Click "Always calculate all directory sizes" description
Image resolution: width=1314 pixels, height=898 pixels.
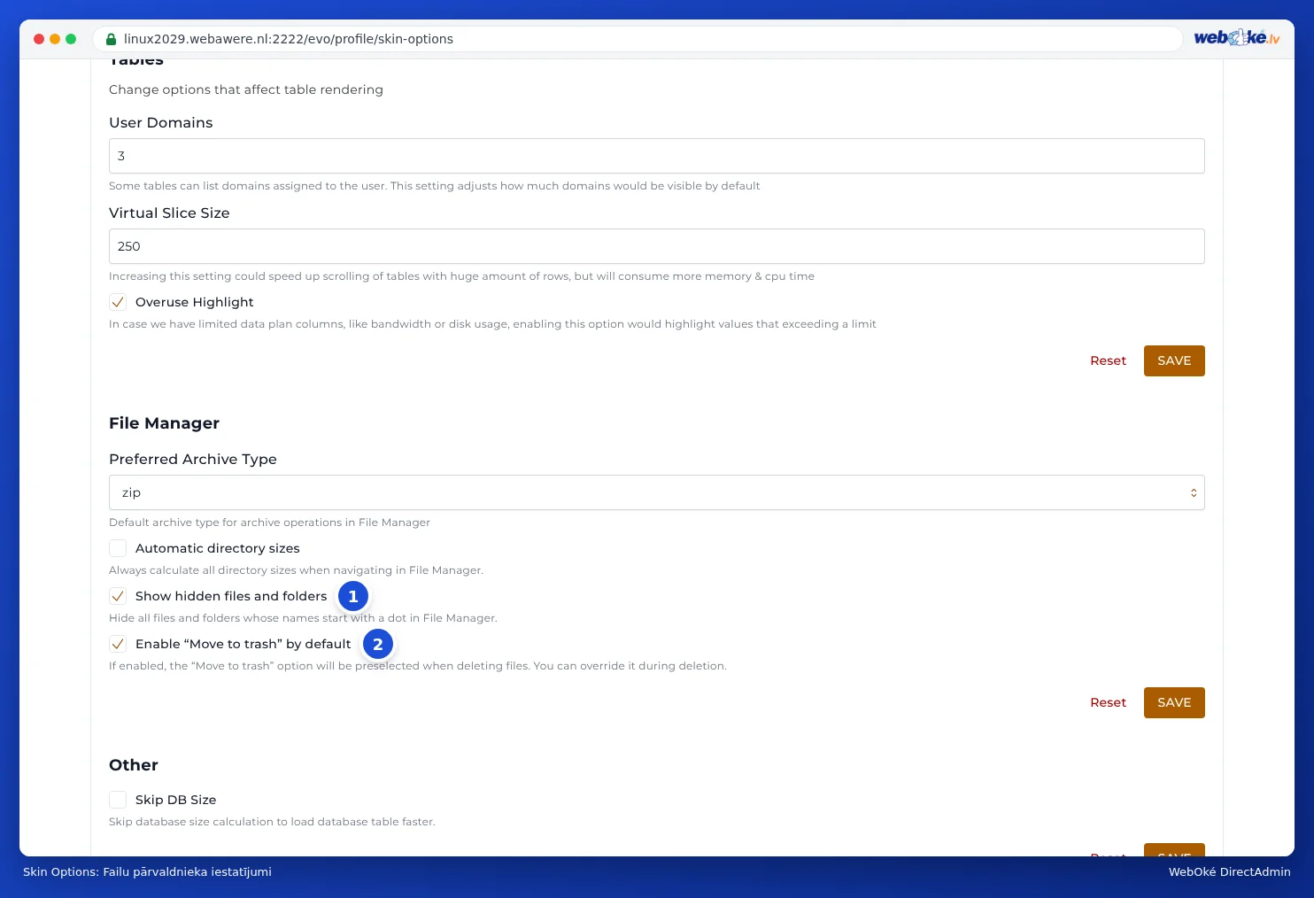coord(296,570)
